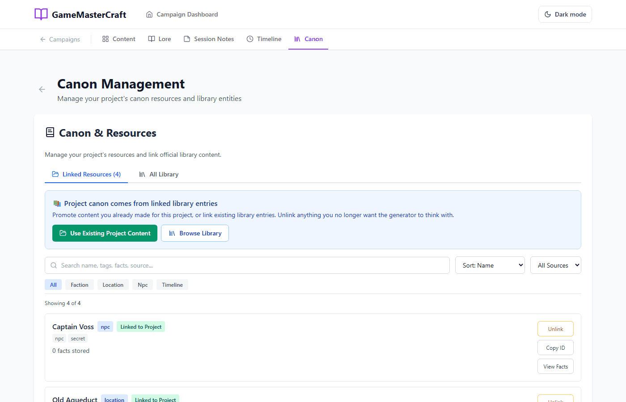Open the Lore tab

click(160, 39)
